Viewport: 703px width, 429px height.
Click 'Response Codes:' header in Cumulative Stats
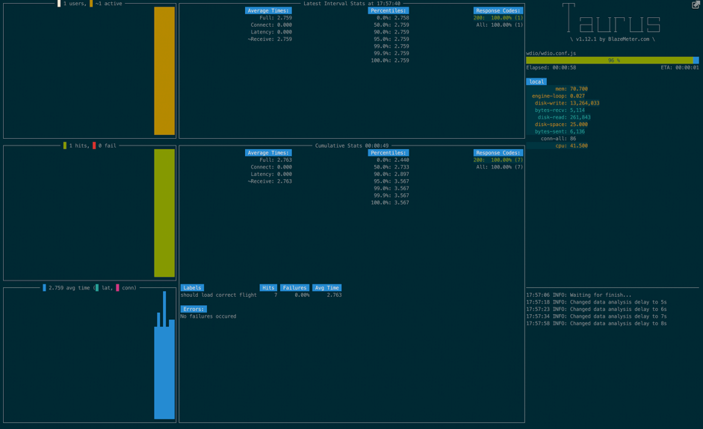click(498, 153)
